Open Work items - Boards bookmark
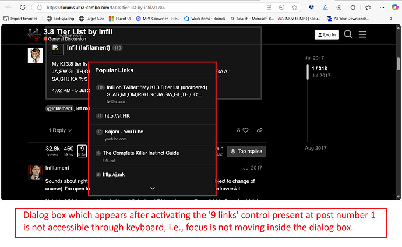Image resolution: width=402 pixels, height=247 pixels. pos(204,19)
